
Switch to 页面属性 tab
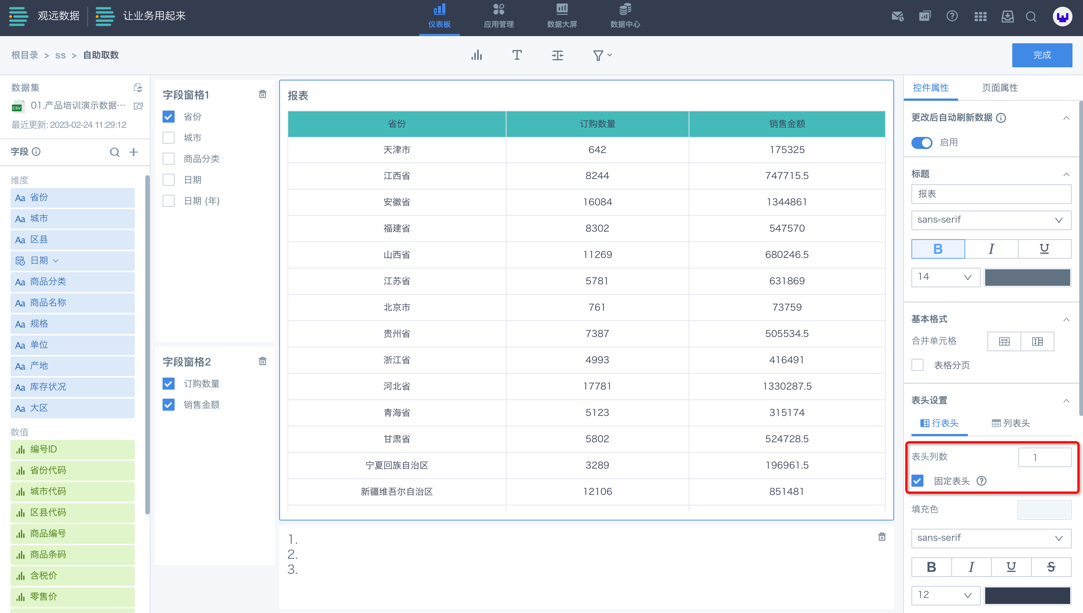click(999, 88)
